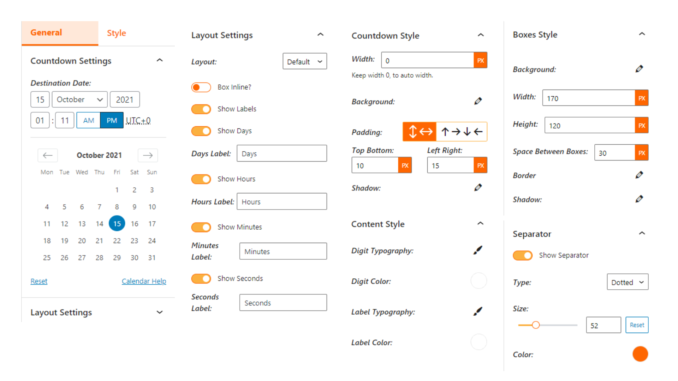The height and width of the screenshot is (381, 678).
Task: Go to previous month in calendar
Action: point(48,155)
